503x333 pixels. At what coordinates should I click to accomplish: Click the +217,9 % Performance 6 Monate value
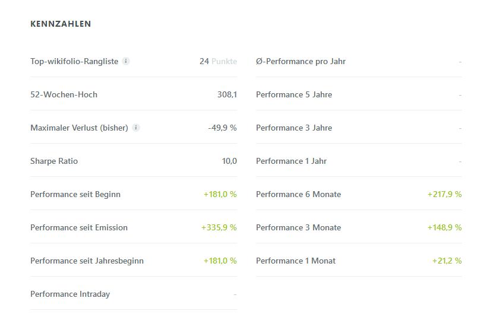pyautogui.click(x=444, y=194)
